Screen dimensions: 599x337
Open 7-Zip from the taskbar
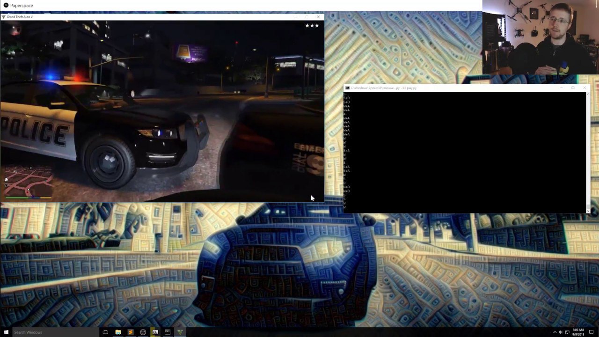[x=155, y=332]
